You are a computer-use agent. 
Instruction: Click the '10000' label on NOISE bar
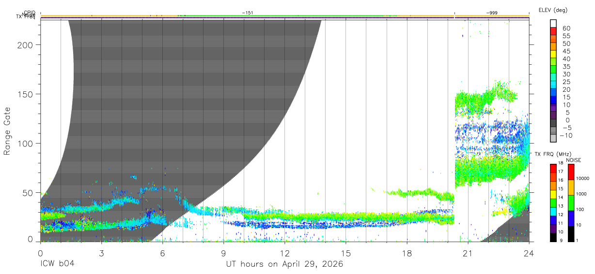pos(583,178)
